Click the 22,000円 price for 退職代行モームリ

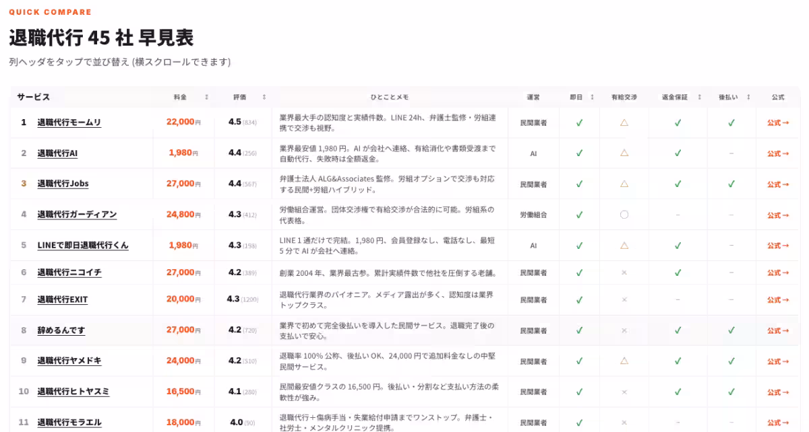183,122
